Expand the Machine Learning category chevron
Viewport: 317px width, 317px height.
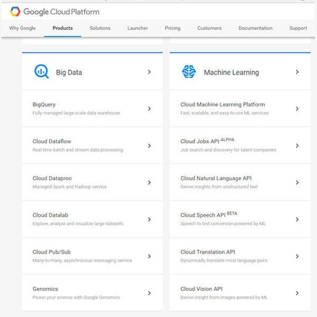pyautogui.click(x=297, y=72)
